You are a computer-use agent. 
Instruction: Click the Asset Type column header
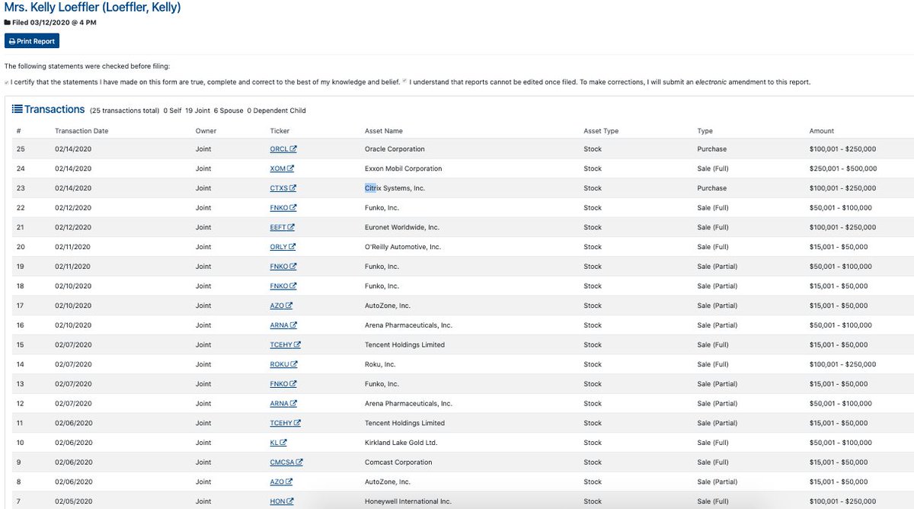601,131
